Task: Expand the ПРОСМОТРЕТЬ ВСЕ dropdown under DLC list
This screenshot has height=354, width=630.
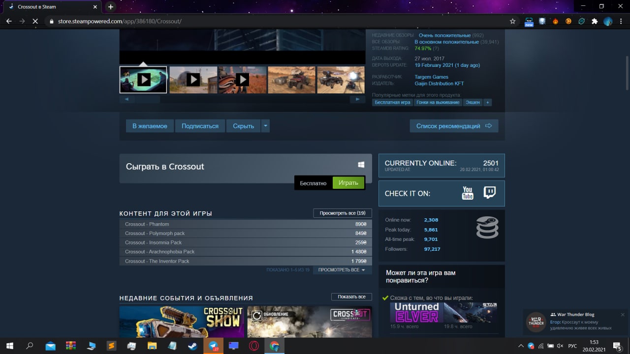Action: (x=343, y=270)
